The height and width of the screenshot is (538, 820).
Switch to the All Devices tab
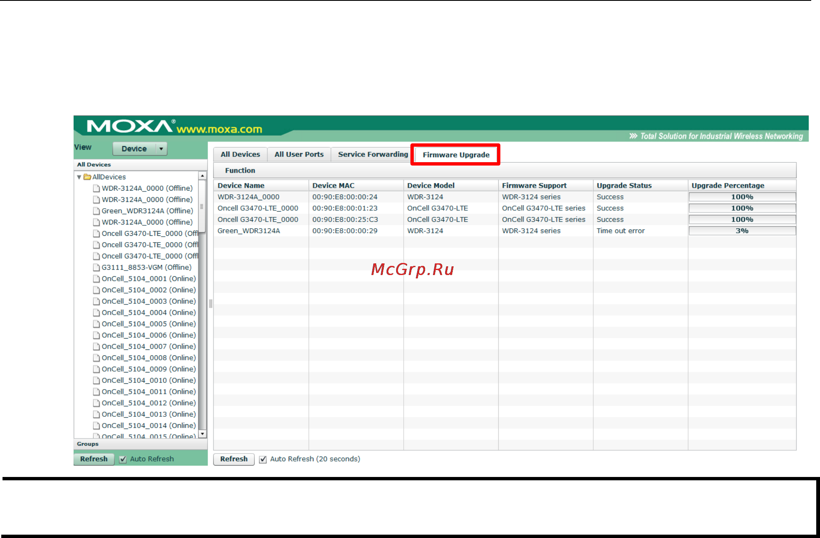[x=240, y=154]
